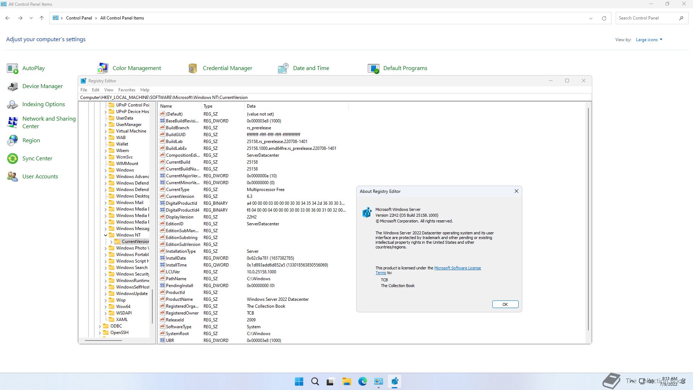This screenshot has height=390, width=693.
Task: Expand the CurrentVersion tree node
Action: 112,242
